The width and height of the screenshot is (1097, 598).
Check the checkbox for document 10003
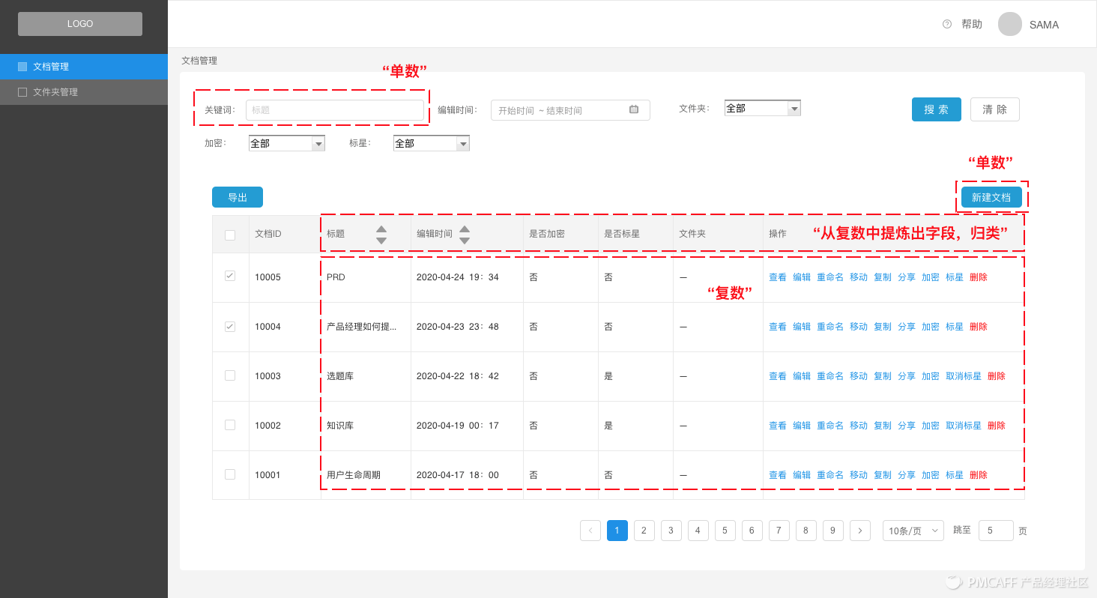click(230, 375)
